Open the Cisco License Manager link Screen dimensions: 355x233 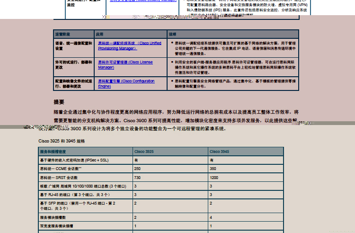point(125,65)
